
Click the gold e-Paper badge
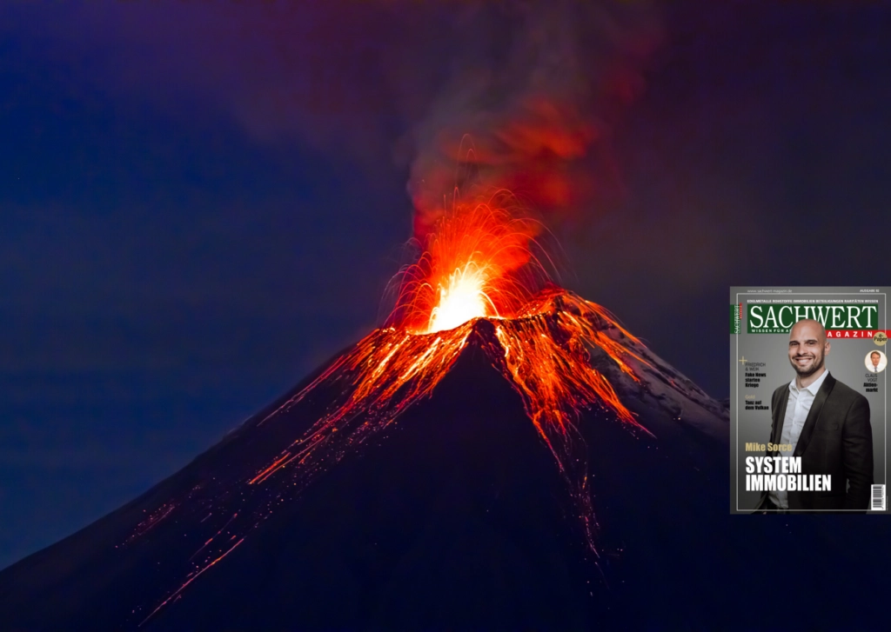tap(880, 338)
